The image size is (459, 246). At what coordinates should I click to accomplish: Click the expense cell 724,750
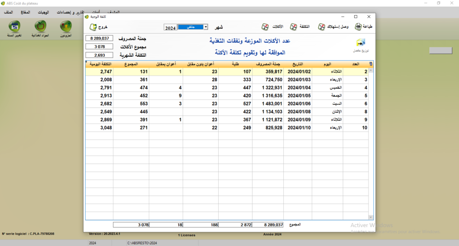click(268, 80)
